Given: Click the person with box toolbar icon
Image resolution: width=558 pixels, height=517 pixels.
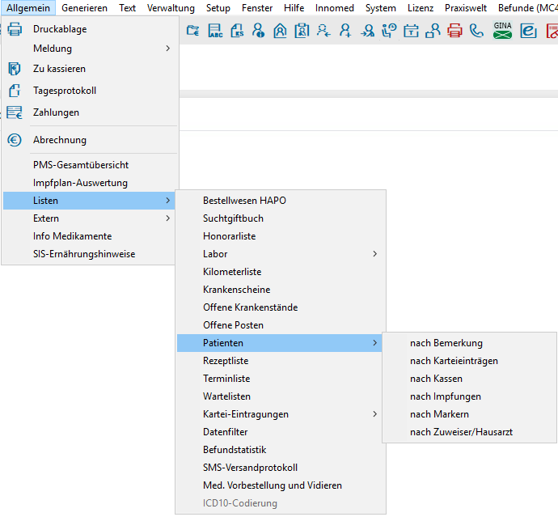Looking at the screenshot, I should pos(433,31).
